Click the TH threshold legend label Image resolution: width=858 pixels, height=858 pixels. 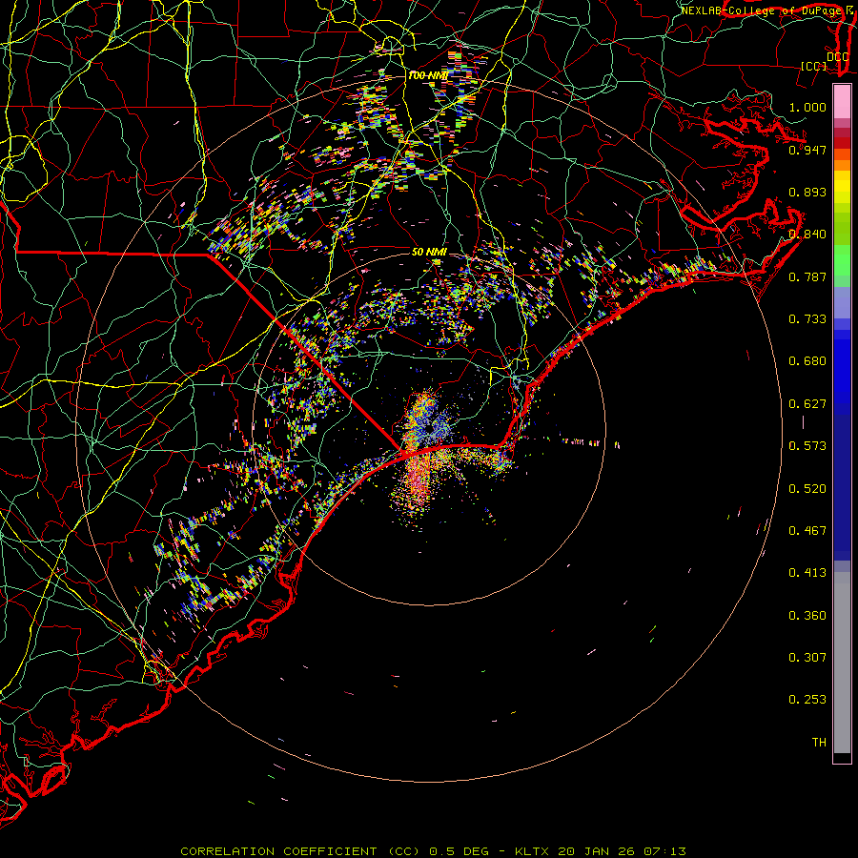pos(819,743)
